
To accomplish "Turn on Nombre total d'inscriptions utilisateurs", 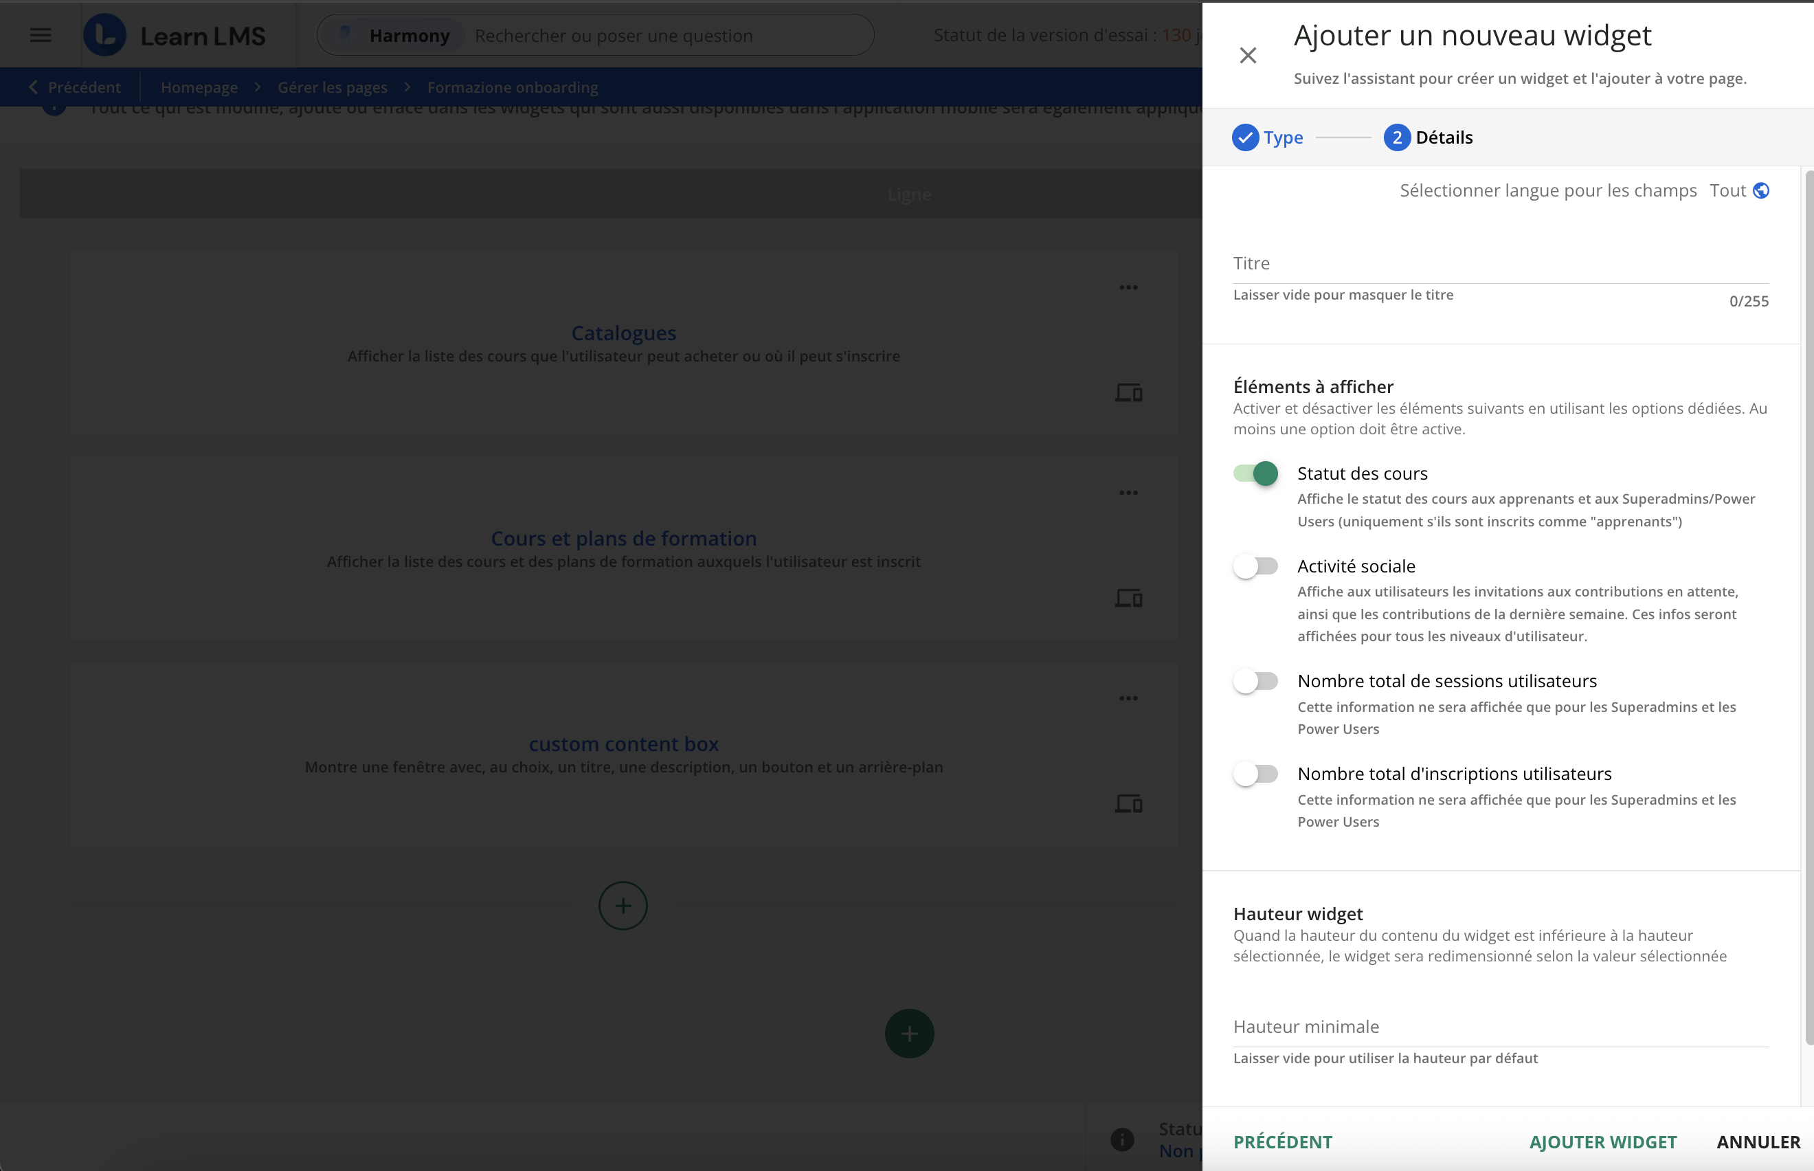I will [1256, 774].
